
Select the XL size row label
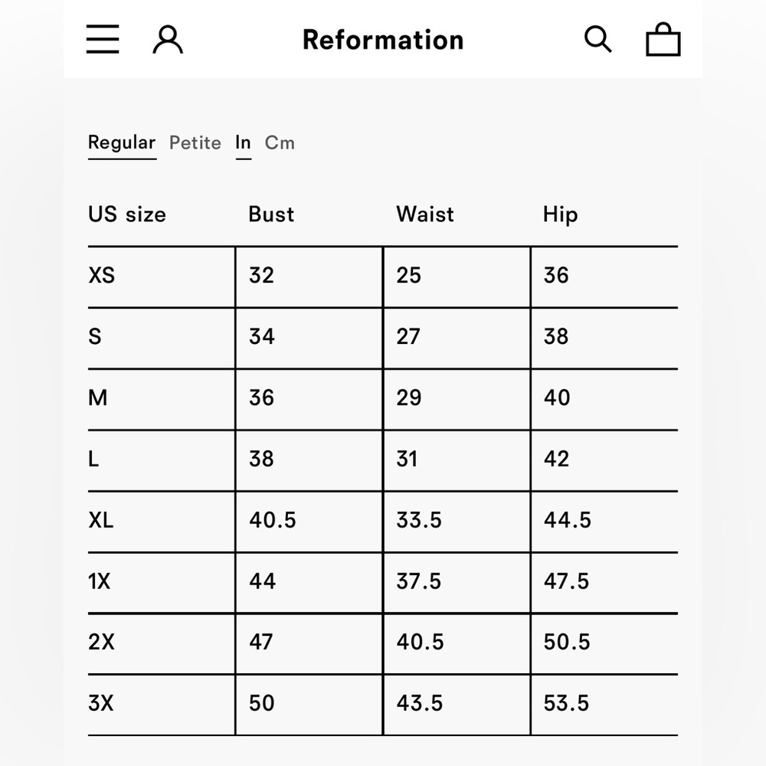tap(101, 521)
